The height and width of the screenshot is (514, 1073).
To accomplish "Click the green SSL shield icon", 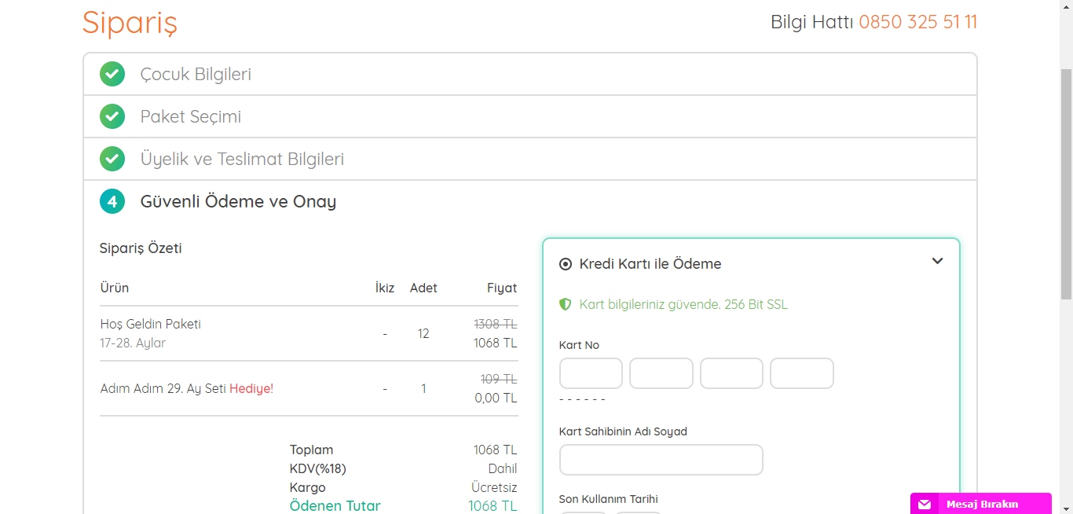I will click(x=565, y=305).
